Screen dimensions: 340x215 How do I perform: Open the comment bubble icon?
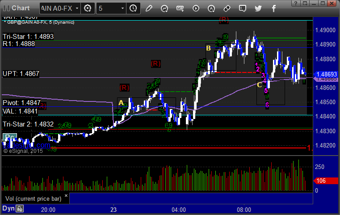(243, 8)
